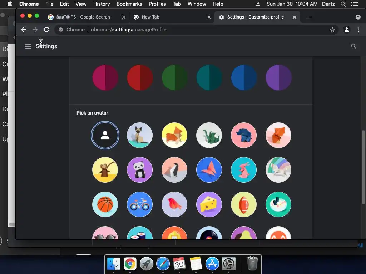Open Chrome's three-dot menu
366x274 pixels.
(358, 30)
